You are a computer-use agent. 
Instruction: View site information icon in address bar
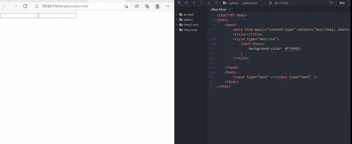coord(37,6)
